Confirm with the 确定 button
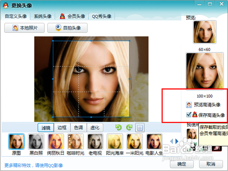228x171 pixels. [x=182, y=164]
